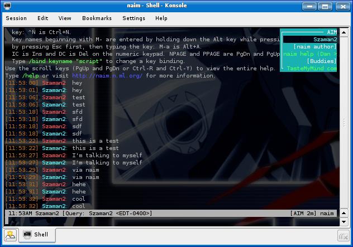353x247 pixels.
Task: Click the terminal icon on the Shell tab
Action: 27,235
